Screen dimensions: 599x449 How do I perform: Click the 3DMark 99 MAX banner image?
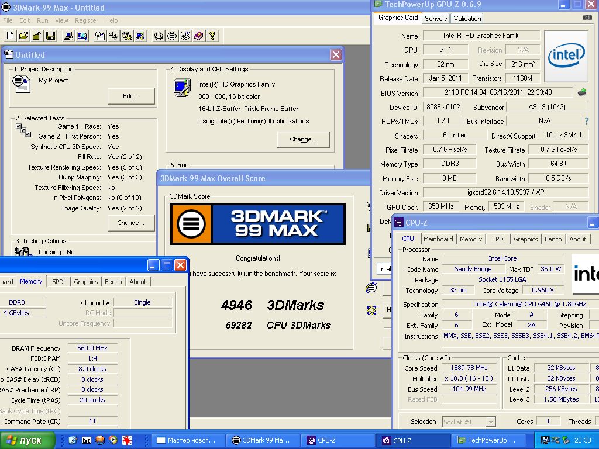tap(258, 224)
